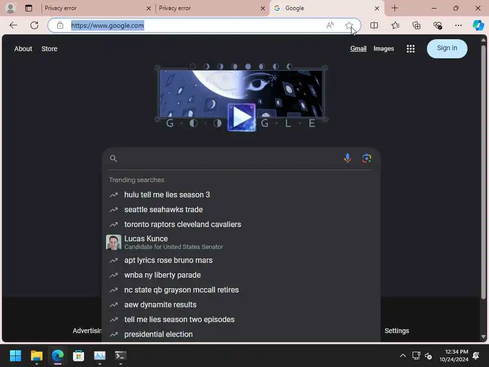Close the second Privacy error tab

click(263, 9)
